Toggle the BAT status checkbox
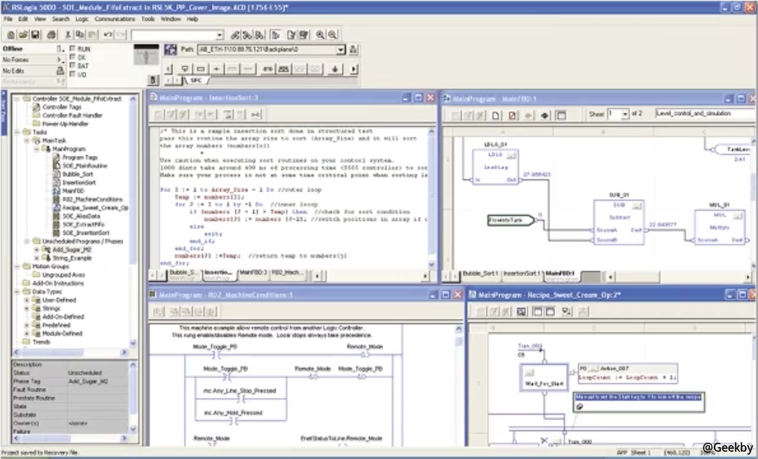The image size is (758, 459). coord(73,66)
